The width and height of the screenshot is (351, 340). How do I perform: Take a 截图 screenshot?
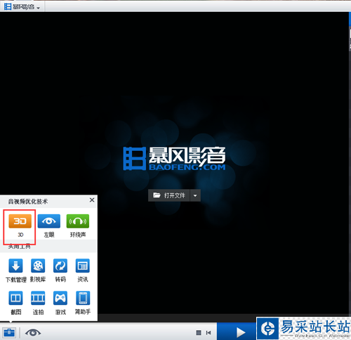point(15,298)
